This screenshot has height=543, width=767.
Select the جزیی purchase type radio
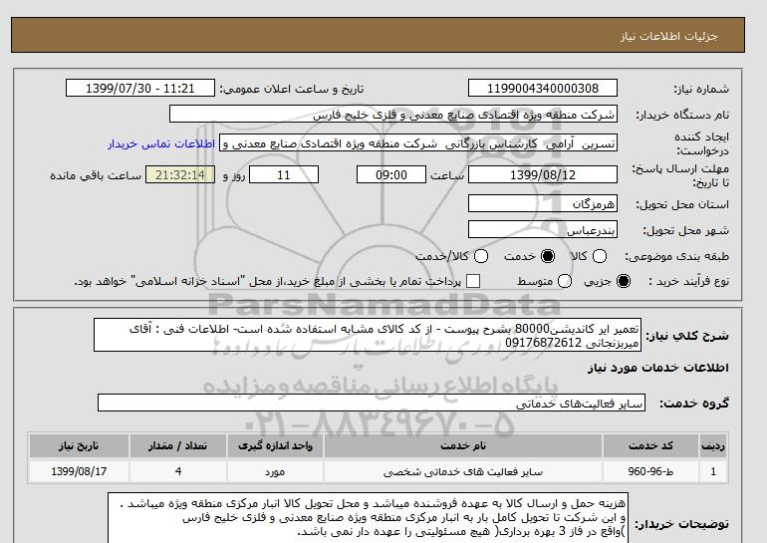tap(624, 281)
